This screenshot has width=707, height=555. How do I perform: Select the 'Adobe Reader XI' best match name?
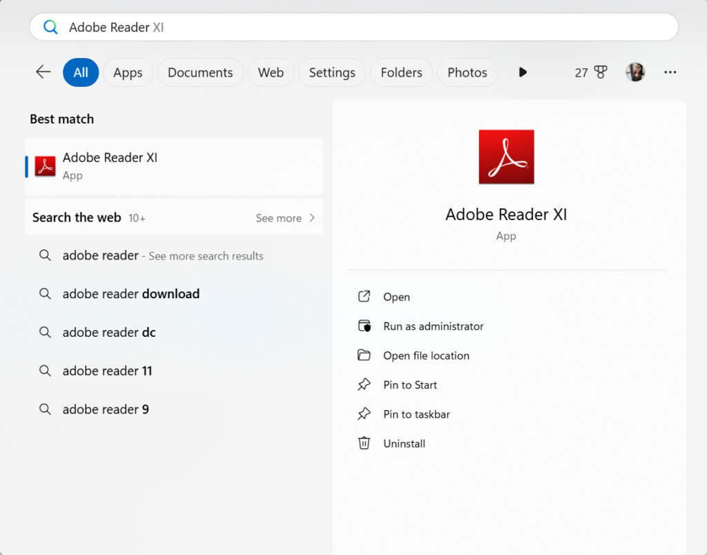110,157
